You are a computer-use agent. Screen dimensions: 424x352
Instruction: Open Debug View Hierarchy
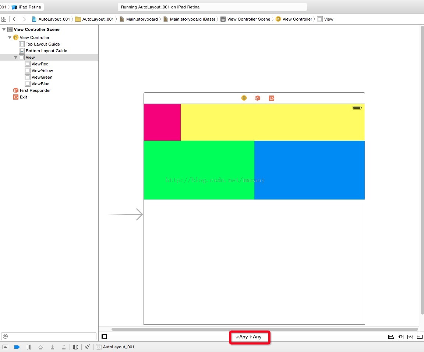76,347
